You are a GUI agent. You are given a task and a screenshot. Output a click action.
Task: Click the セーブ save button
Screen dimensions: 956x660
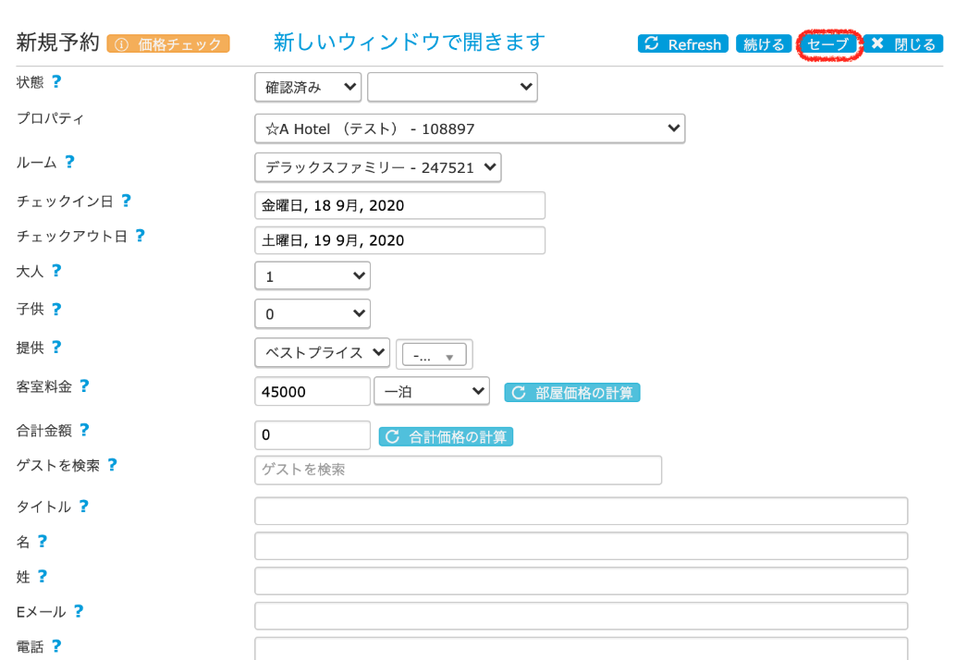pyautogui.click(x=827, y=44)
